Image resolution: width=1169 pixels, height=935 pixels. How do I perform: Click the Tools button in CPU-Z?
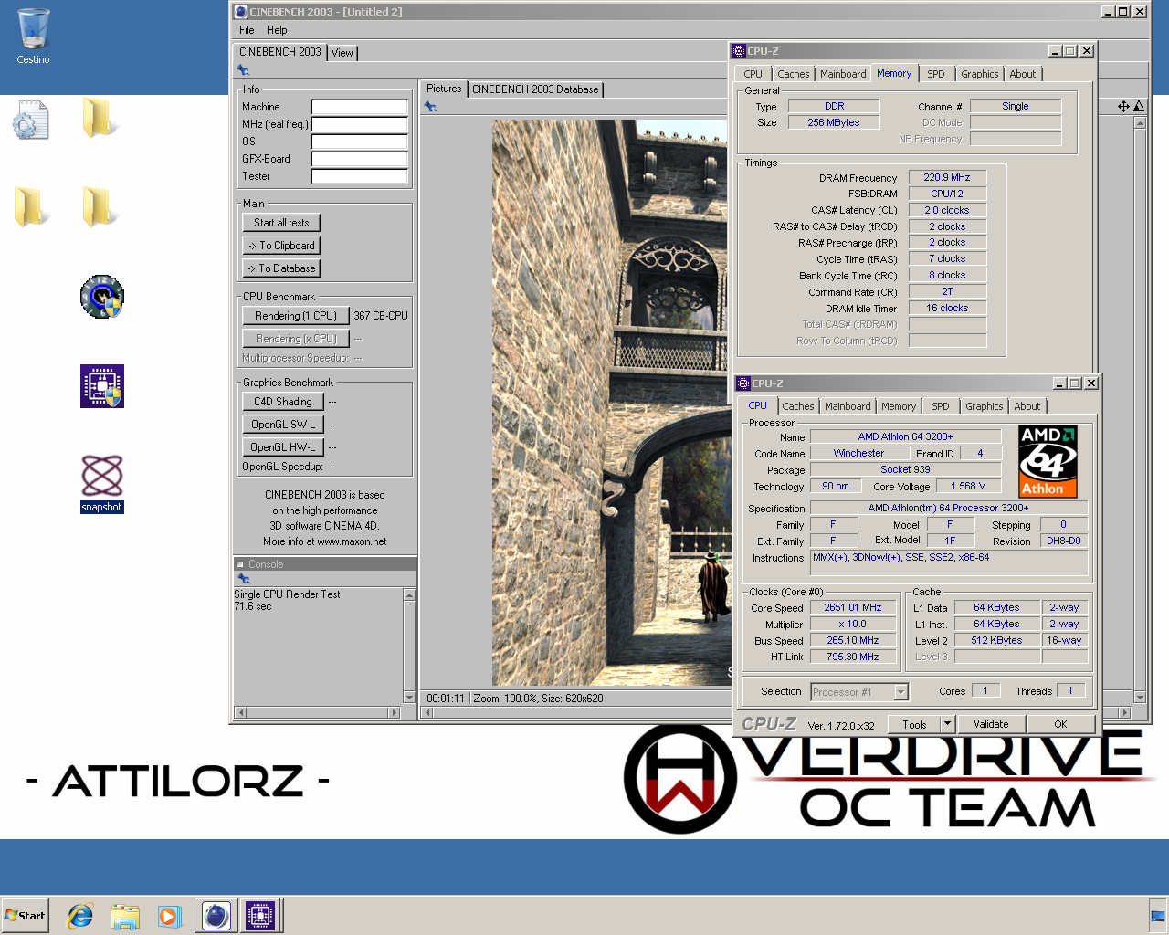tap(914, 724)
